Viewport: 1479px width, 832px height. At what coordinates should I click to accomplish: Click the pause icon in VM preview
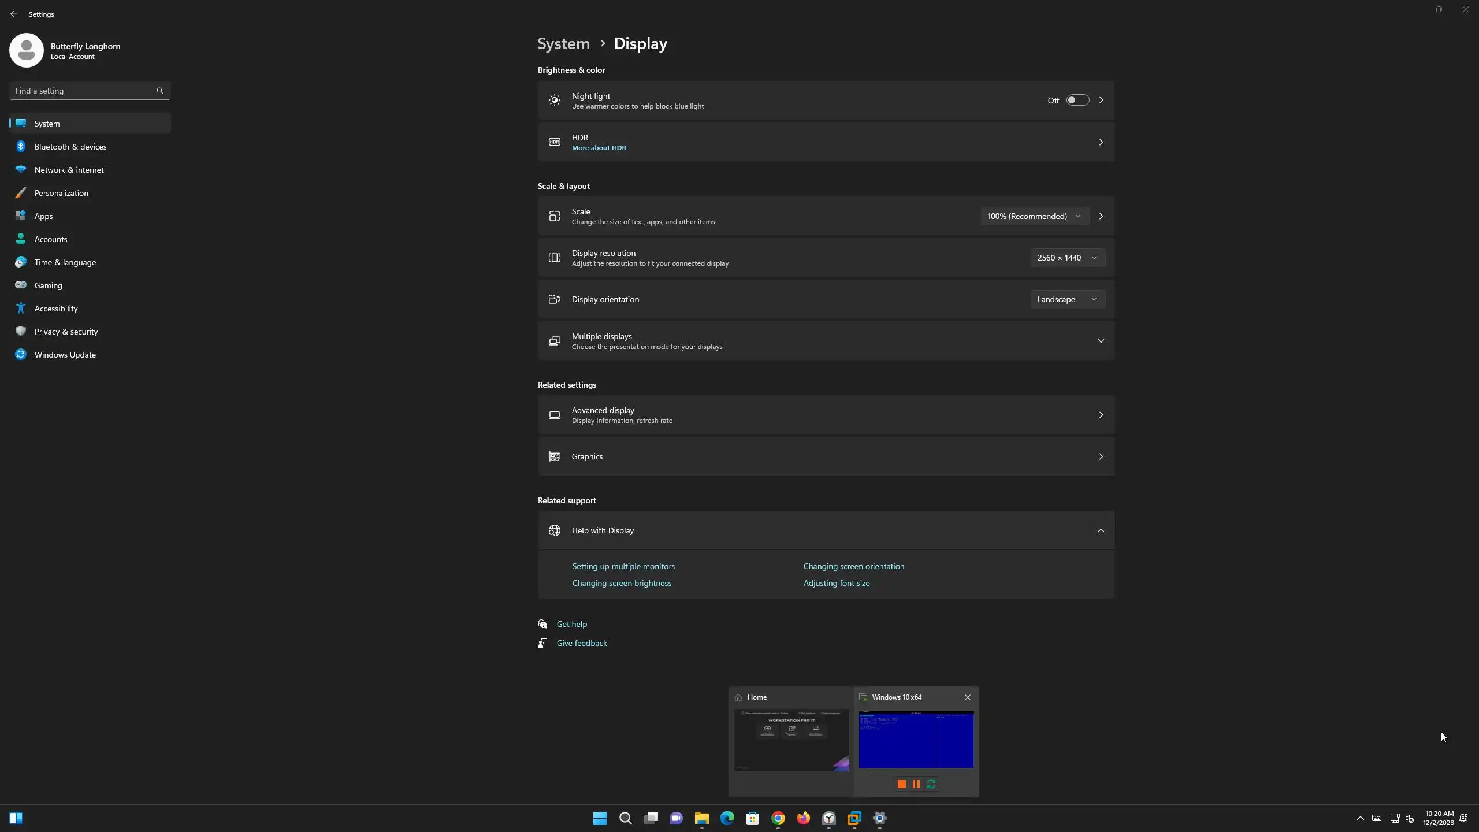point(916,784)
